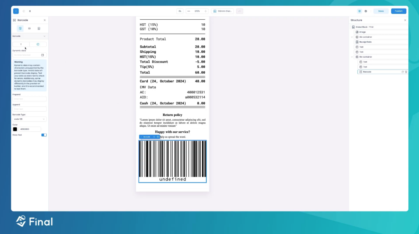Click the Publish button
The height and width of the screenshot is (234, 419).
point(399,11)
